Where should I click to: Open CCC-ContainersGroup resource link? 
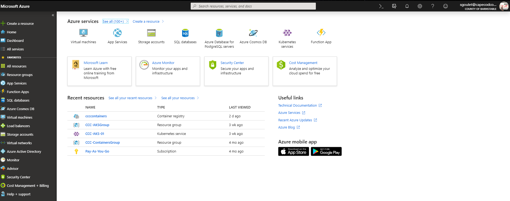(x=102, y=143)
